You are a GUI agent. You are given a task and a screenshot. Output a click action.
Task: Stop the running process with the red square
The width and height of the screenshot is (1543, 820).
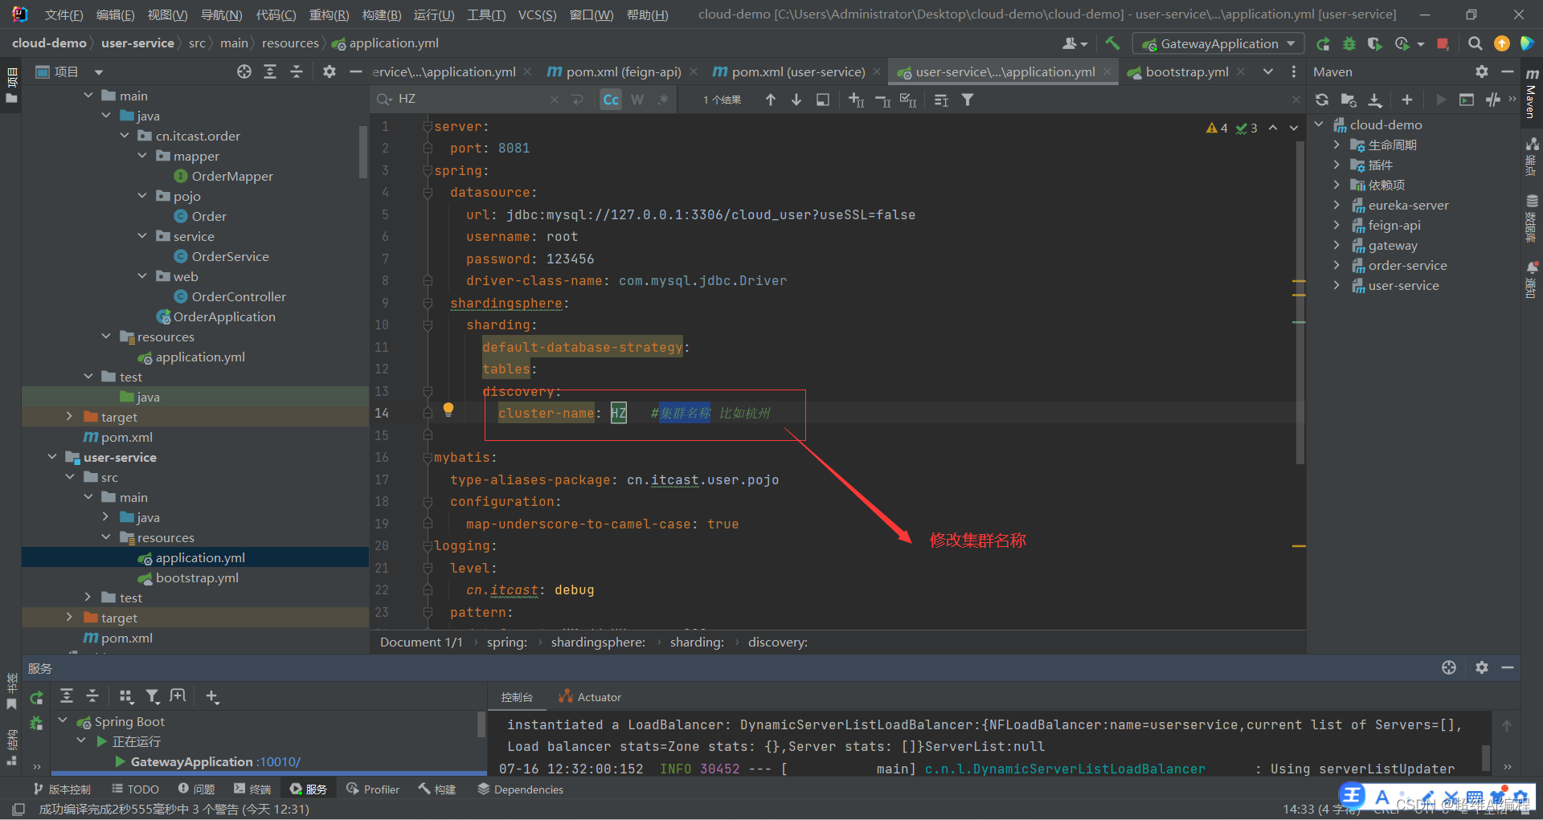tap(1443, 43)
